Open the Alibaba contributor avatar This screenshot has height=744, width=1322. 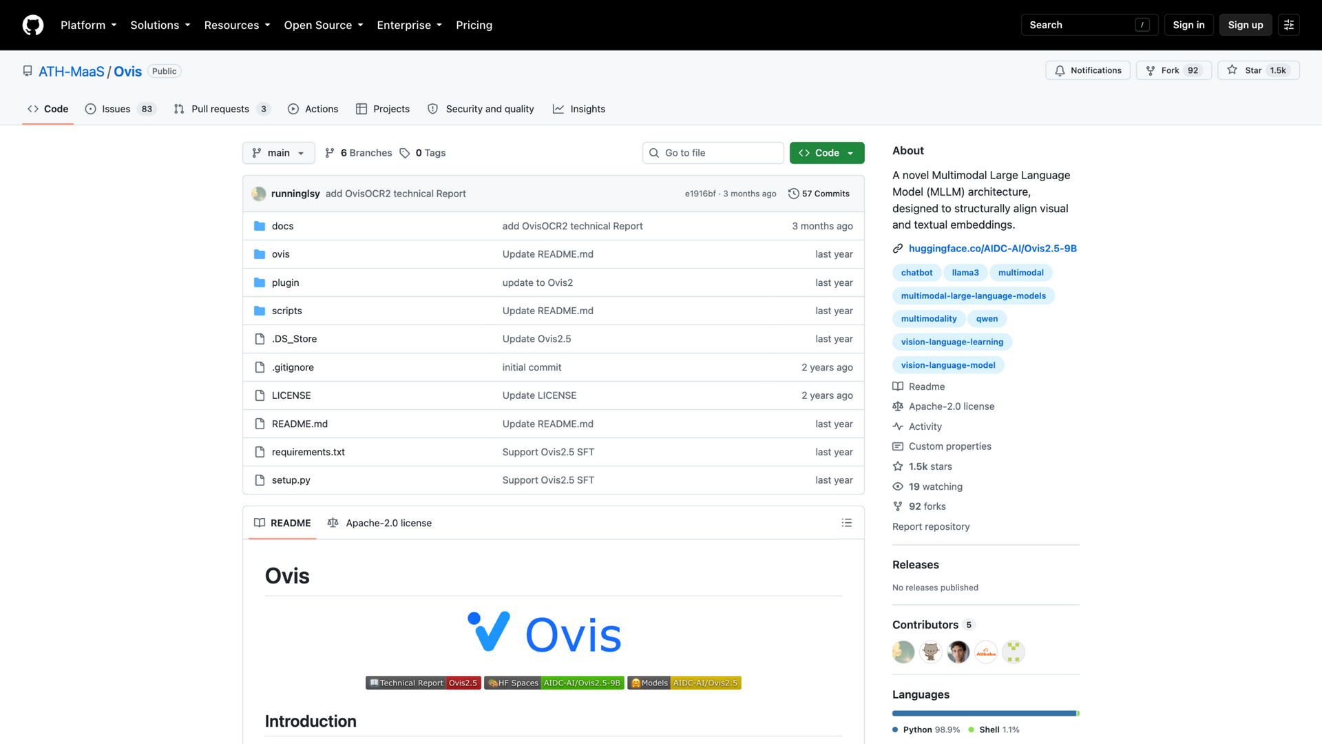point(986,652)
